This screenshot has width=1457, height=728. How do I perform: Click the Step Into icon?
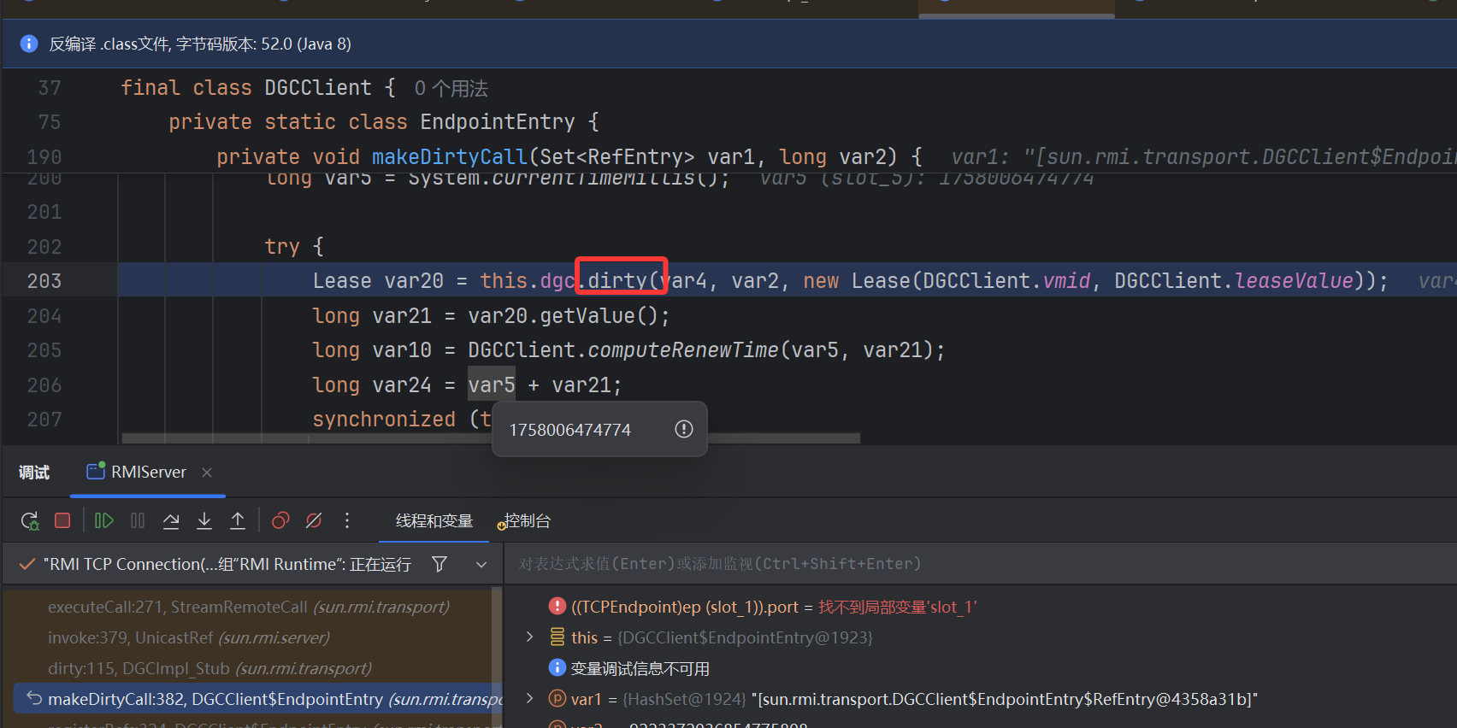click(x=204, y=520)
